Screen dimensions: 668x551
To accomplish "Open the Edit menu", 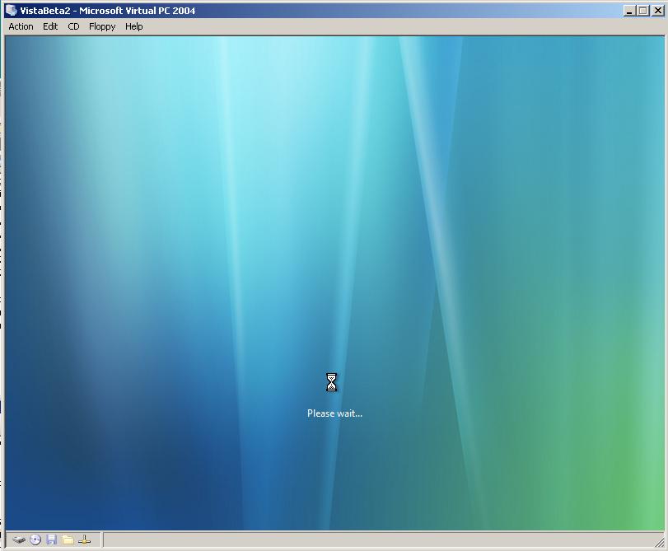I will pyautogui.click(x=50, y=26).
